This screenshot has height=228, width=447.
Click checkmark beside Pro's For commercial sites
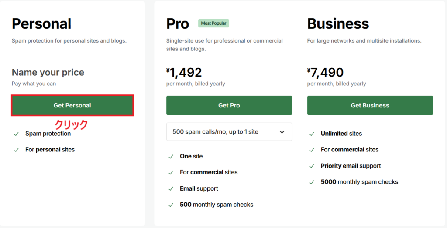(171, 173)
